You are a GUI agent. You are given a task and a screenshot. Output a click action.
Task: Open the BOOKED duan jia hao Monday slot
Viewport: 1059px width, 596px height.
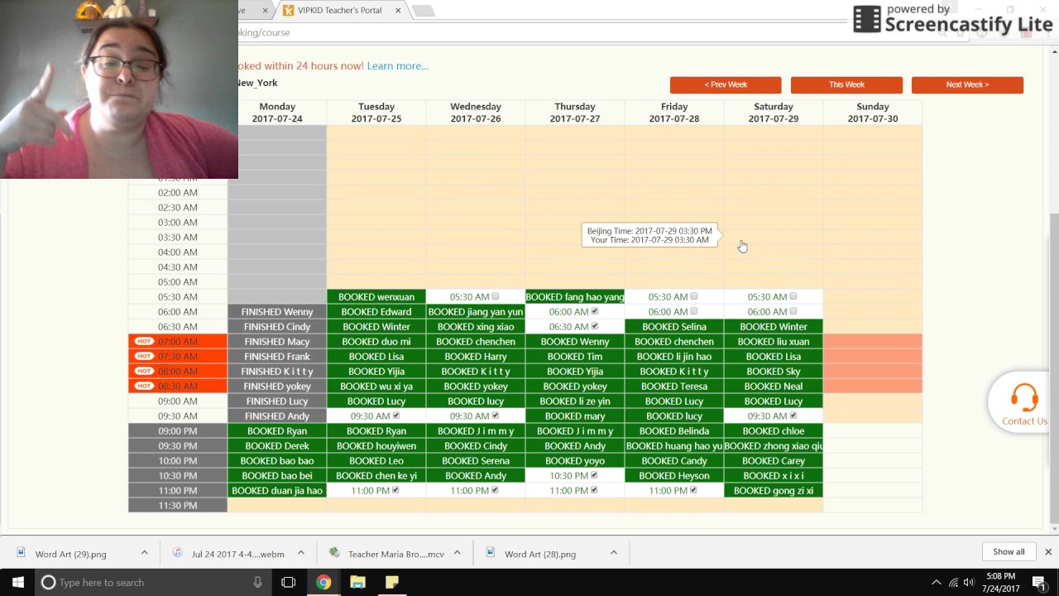click(x=277, y=490)
